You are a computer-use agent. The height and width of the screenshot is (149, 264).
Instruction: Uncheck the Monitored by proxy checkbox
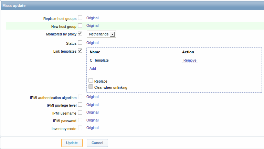(80, 33)
